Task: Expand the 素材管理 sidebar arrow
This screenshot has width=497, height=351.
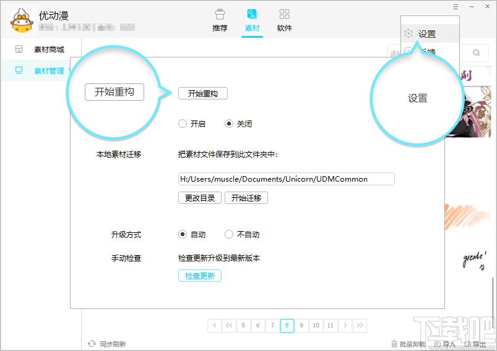Action: click(x=69, y=71)
